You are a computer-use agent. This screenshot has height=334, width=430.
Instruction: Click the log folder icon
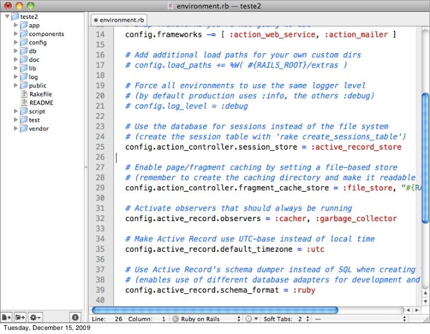click(24, 77)
